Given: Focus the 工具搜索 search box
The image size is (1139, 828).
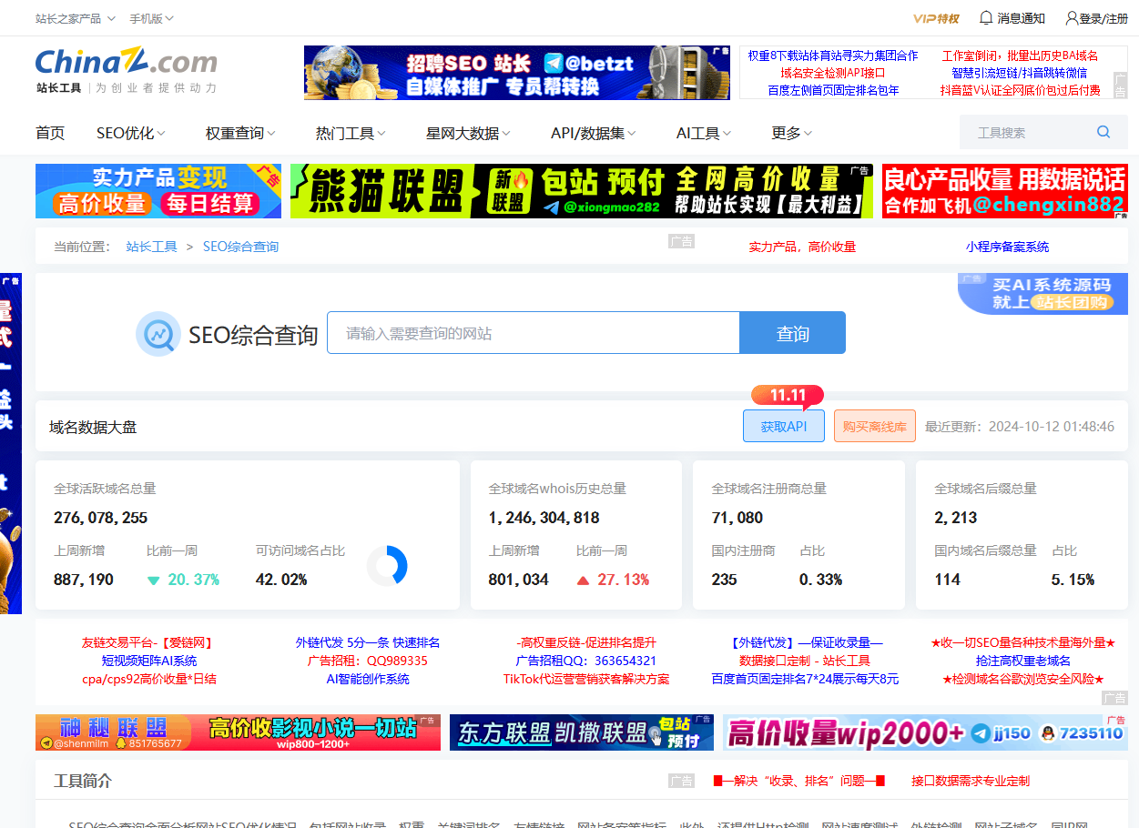Looking at the screenshot, I should pyautogui.click(x=1027, y=132).
